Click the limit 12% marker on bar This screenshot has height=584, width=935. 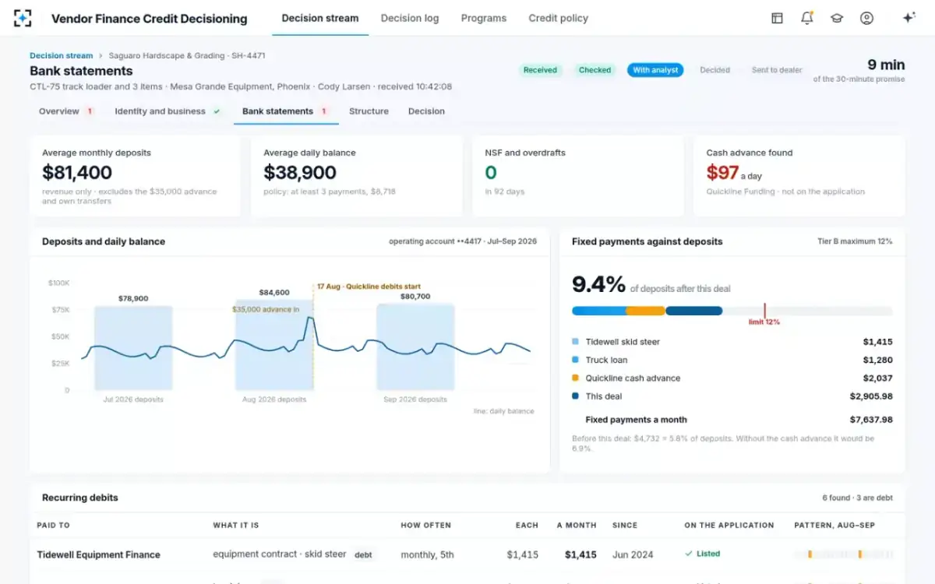[x=764, y=315]
